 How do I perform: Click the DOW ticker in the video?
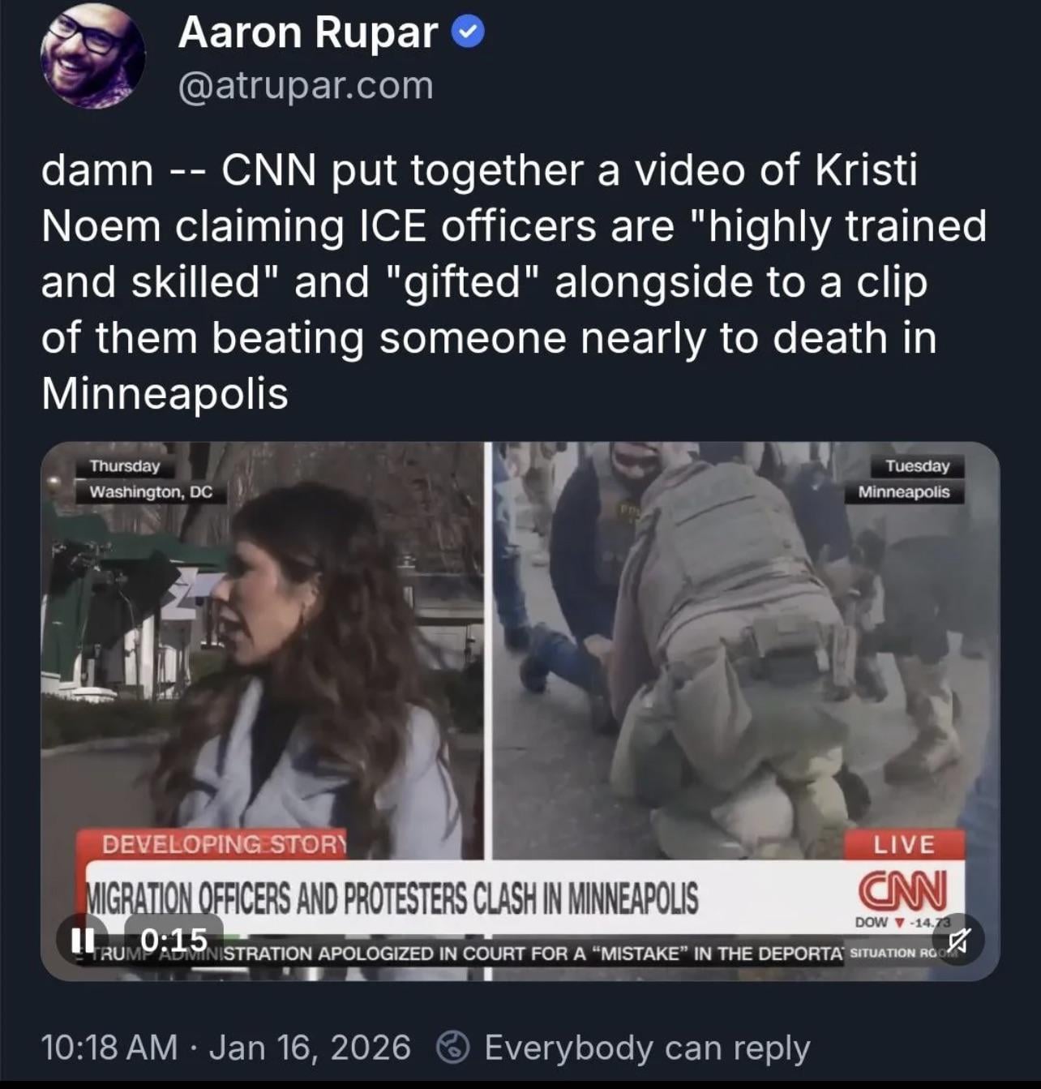(902, 923)
